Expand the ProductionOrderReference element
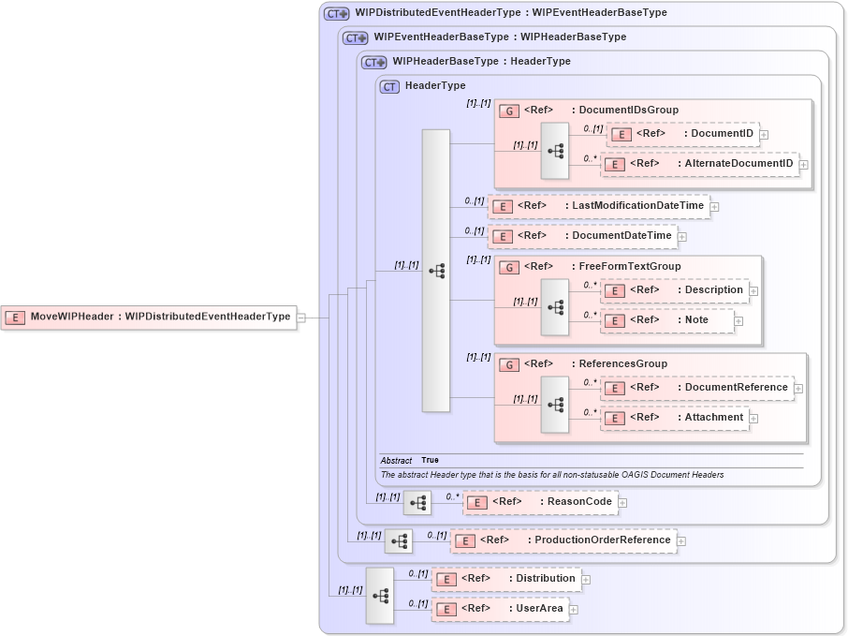 [x=680, y=540]
